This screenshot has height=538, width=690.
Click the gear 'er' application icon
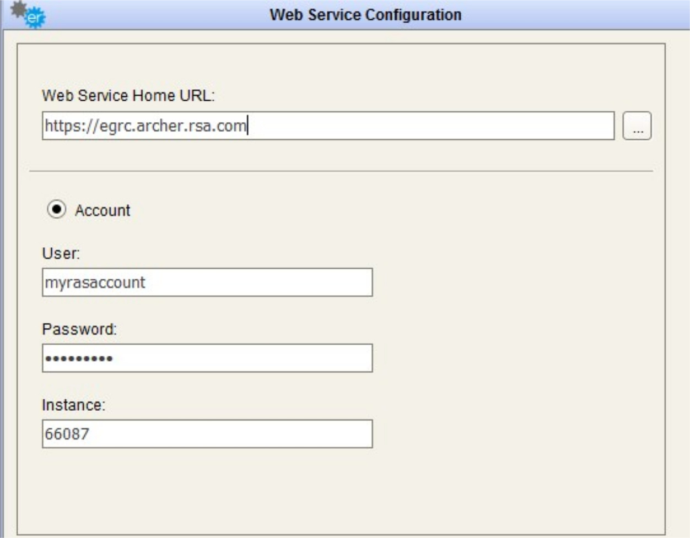pos(29,14)
